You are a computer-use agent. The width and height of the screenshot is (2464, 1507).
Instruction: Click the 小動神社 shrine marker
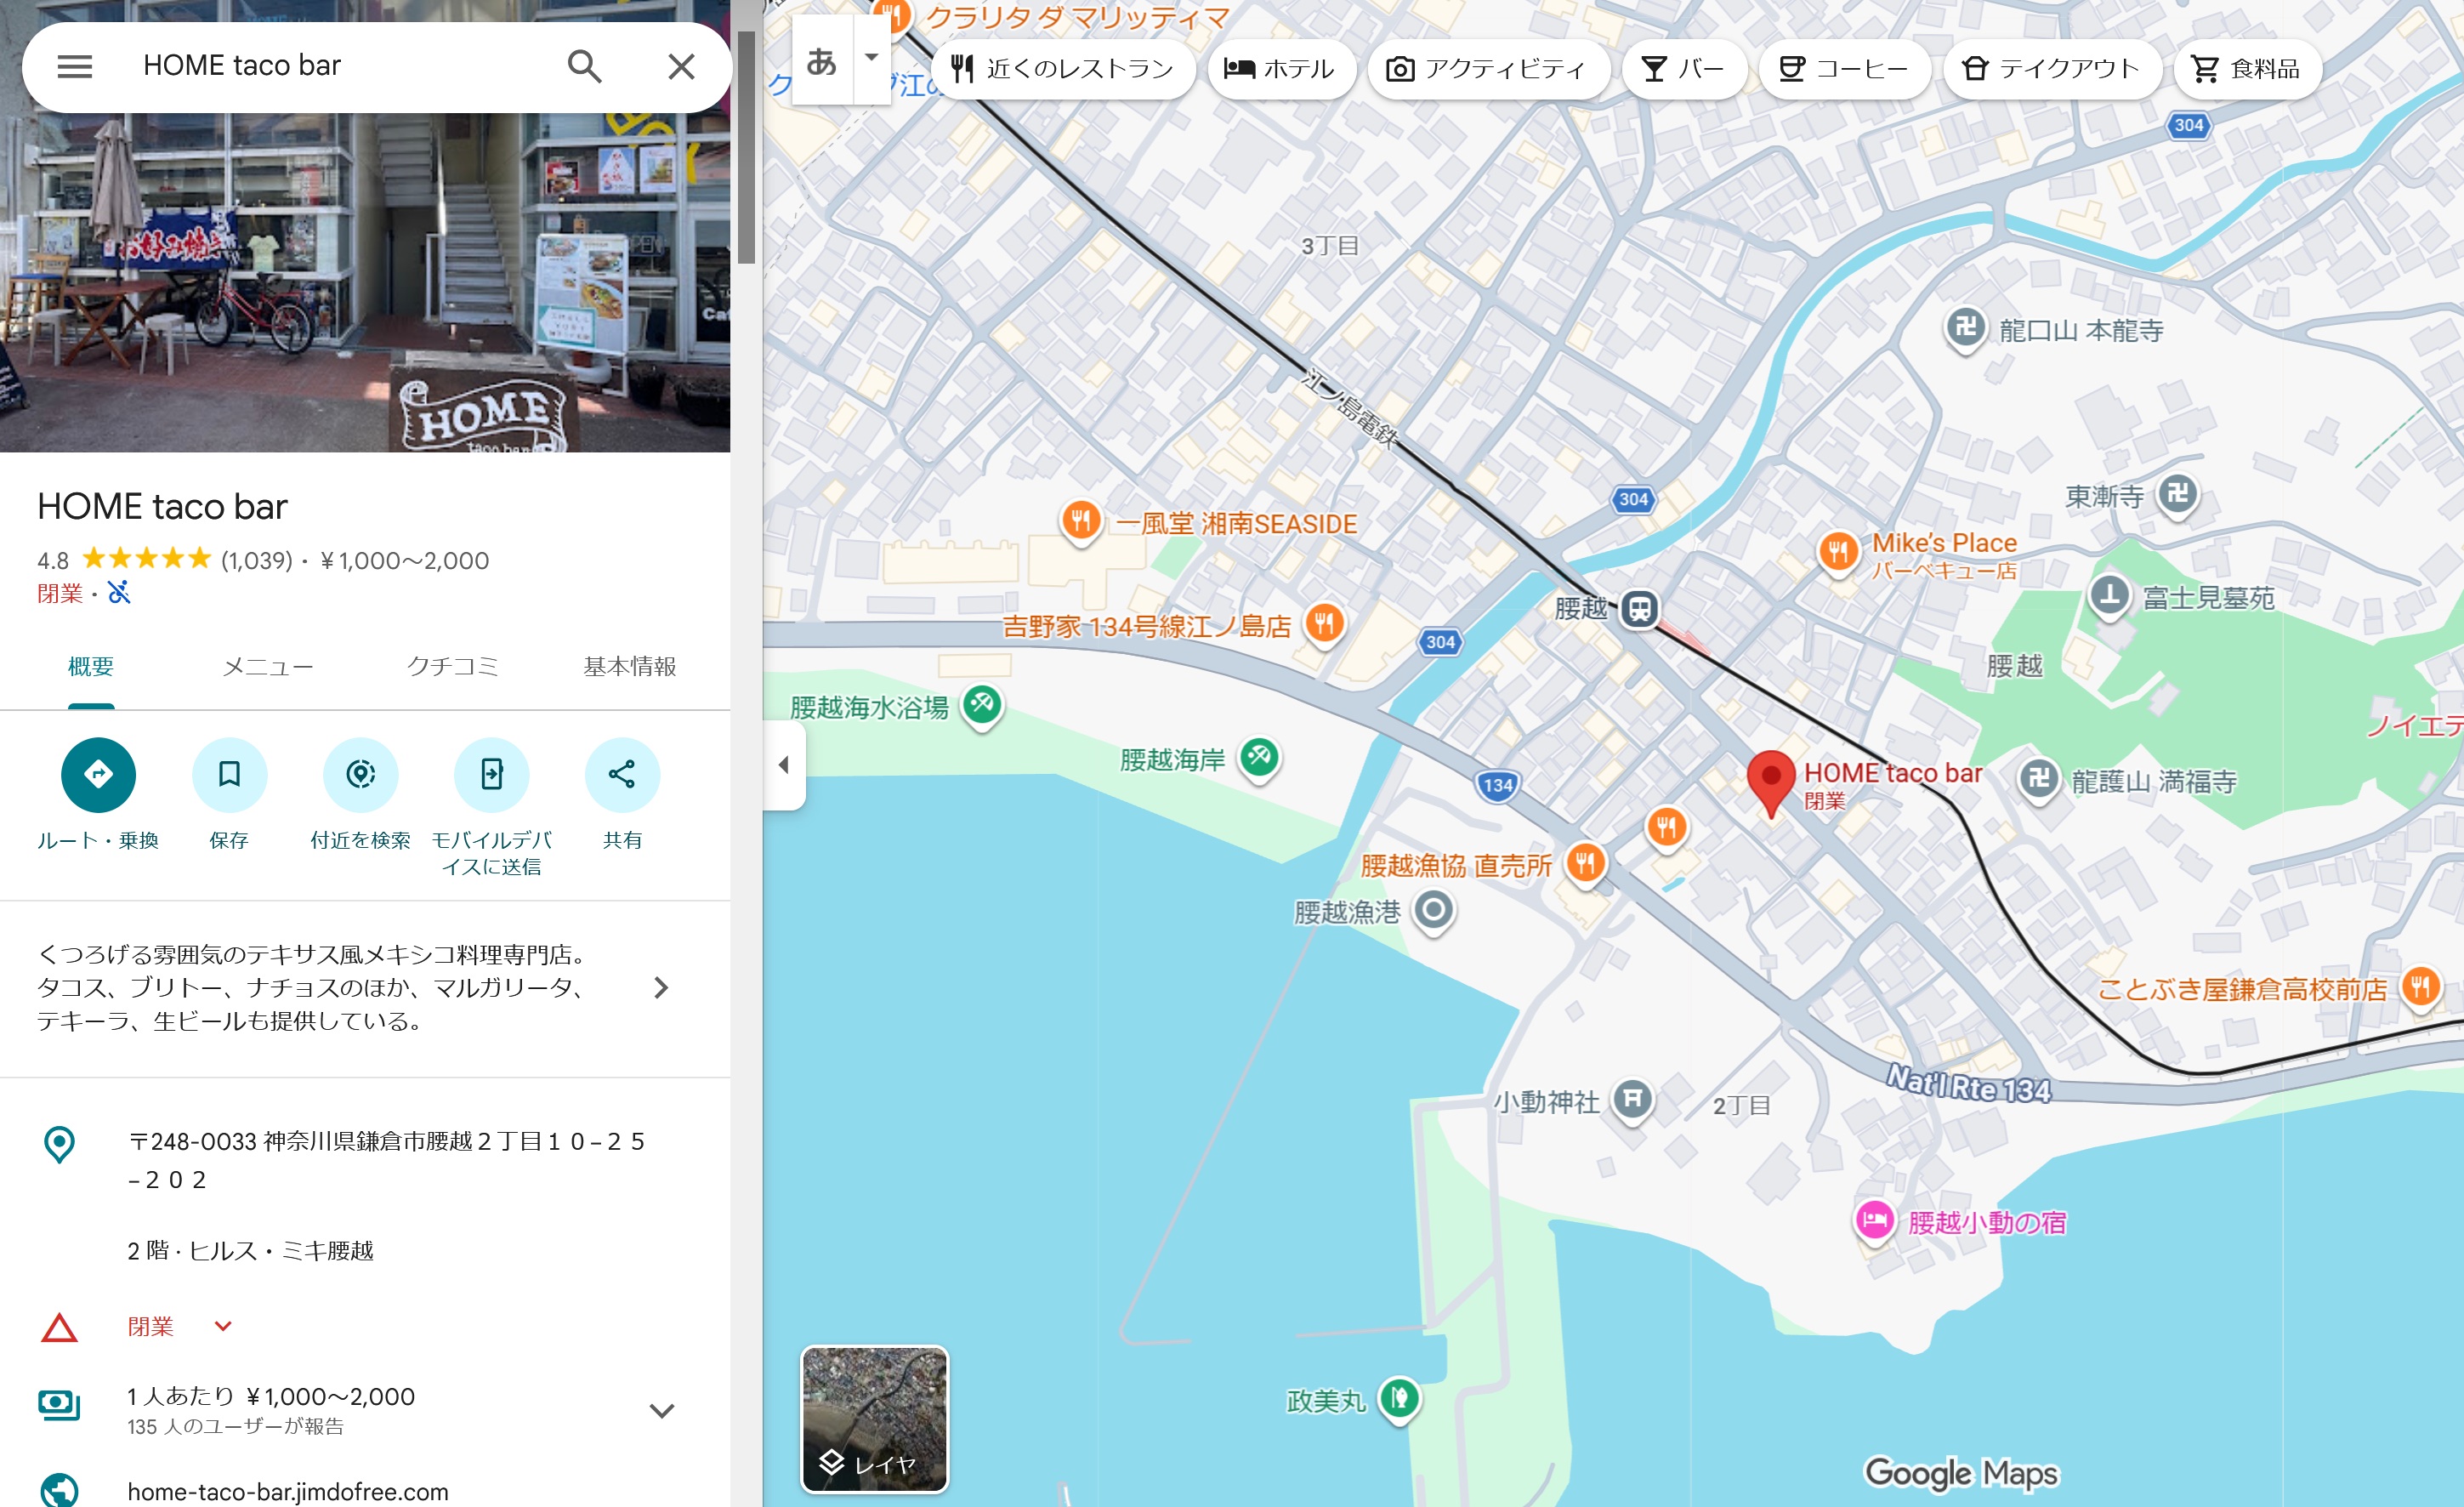(1633, 1100)
